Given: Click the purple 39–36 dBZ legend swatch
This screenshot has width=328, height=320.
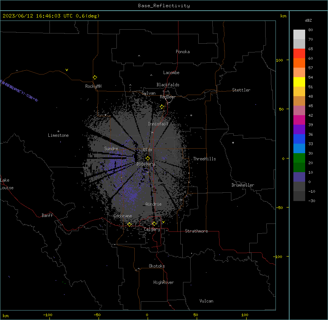Looking at the screenshot, I should (299, 130).
